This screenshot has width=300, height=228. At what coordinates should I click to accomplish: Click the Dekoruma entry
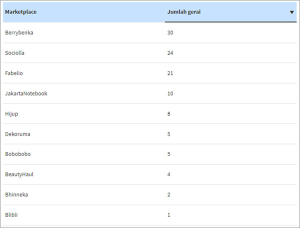click(17, 134)
